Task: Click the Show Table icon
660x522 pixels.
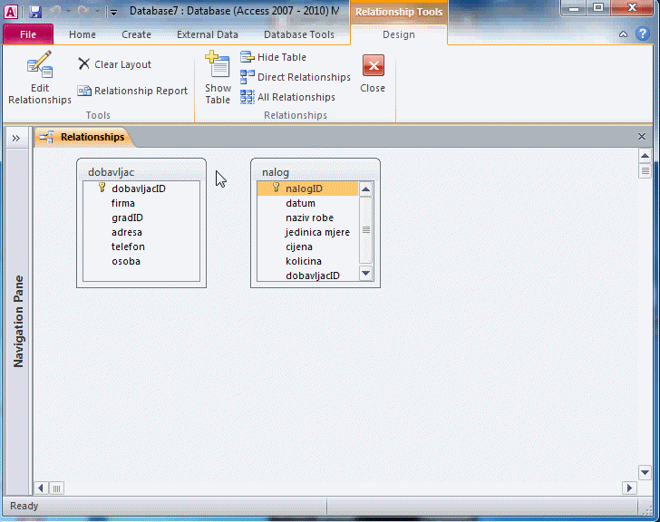Action: tap(218, 78)
